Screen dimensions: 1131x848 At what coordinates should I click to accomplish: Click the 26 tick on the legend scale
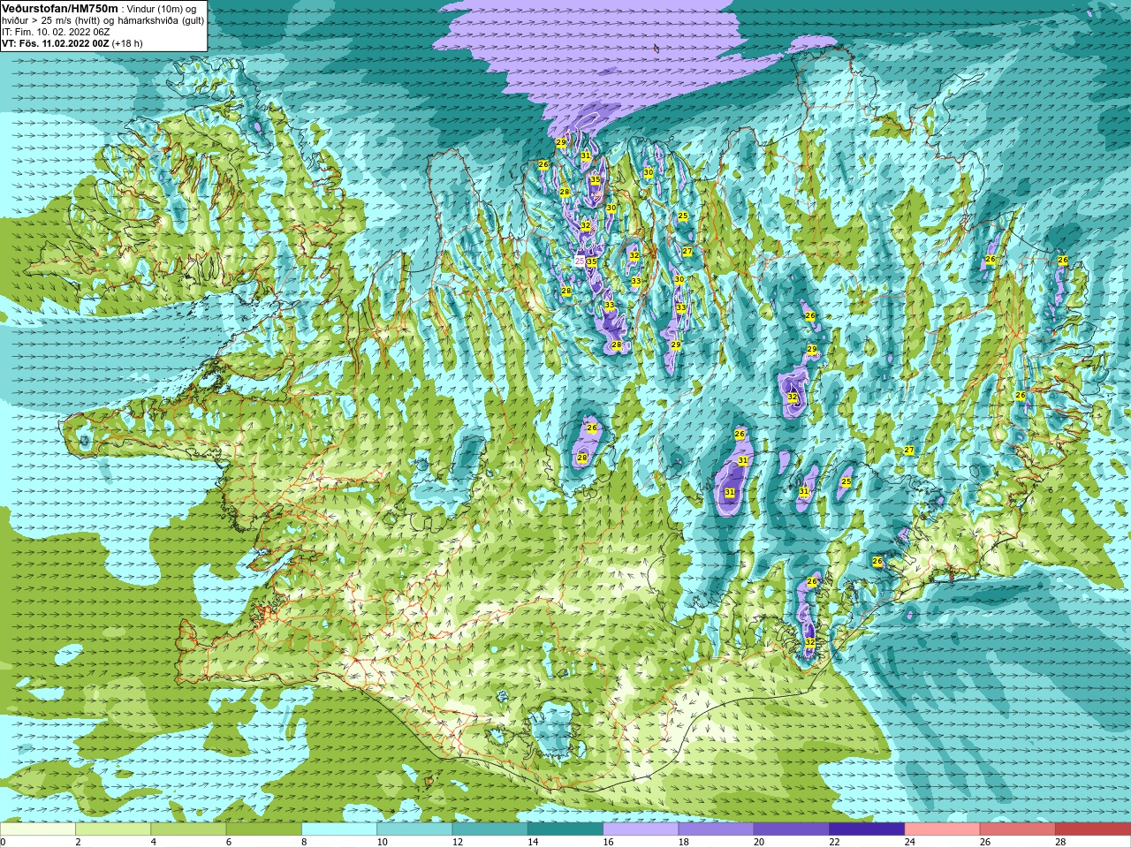pos(985,843)
